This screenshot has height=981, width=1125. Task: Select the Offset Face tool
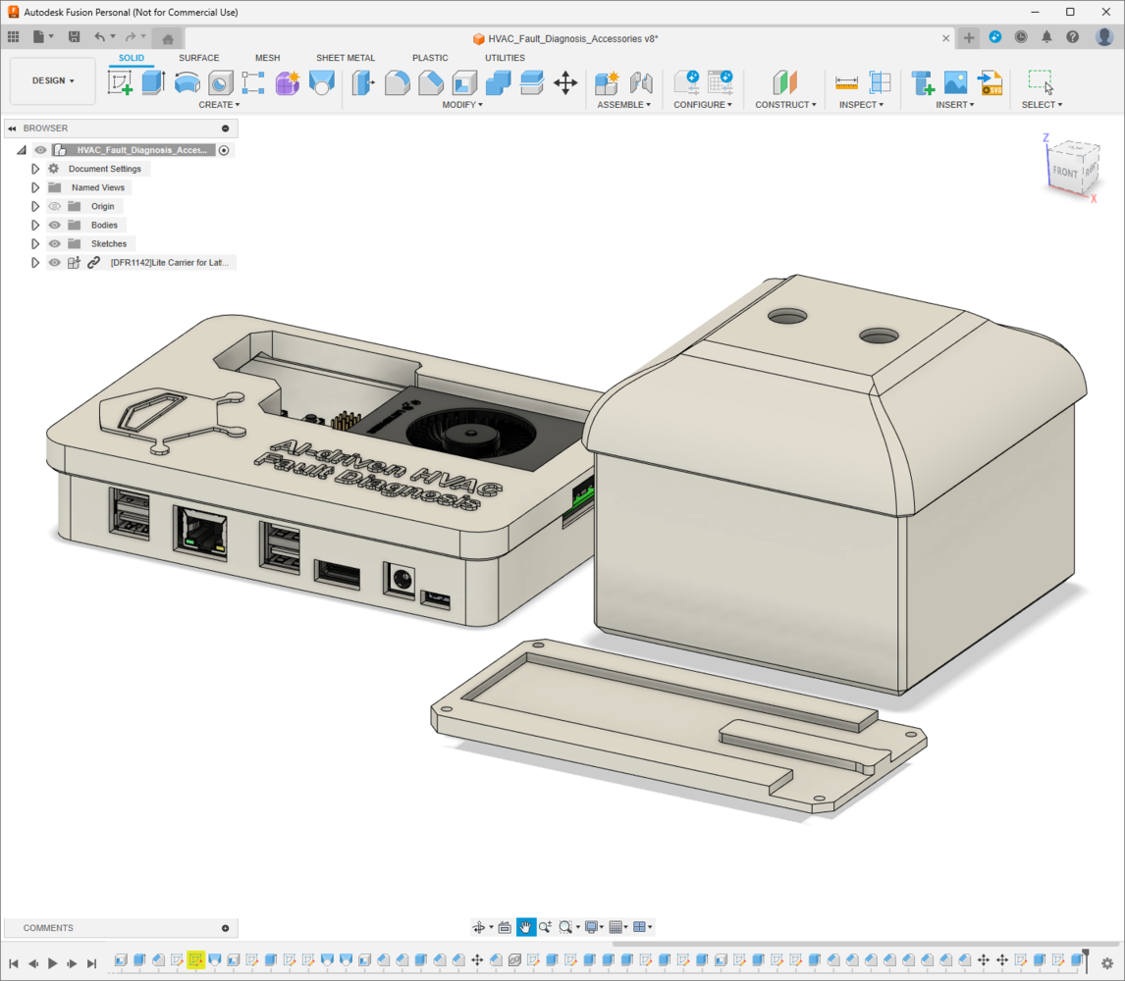[x=532, y=82]
